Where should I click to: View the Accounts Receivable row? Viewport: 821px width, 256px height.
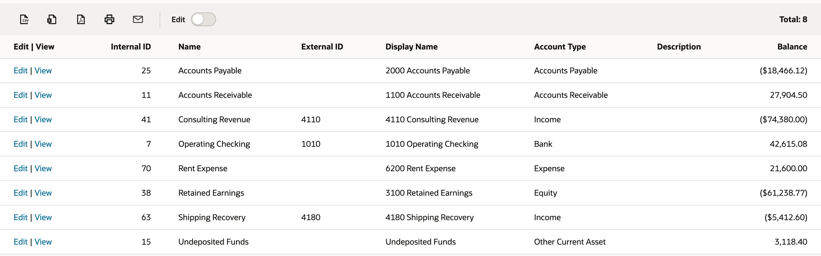pyautogui.click(x=43, y=95)
